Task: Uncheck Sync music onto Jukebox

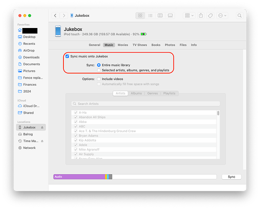Action: pos(67,56)
